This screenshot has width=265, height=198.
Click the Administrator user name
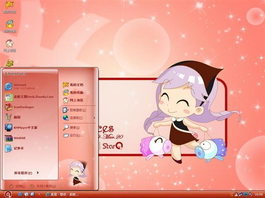(16, 74)
